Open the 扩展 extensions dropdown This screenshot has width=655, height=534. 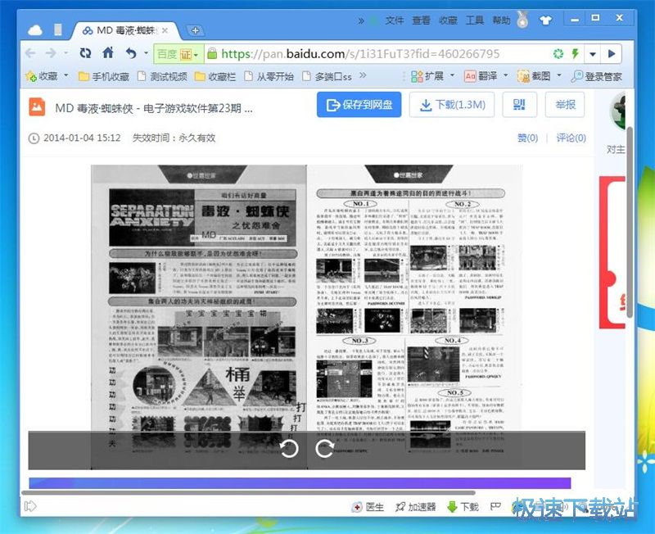point(452,76)
